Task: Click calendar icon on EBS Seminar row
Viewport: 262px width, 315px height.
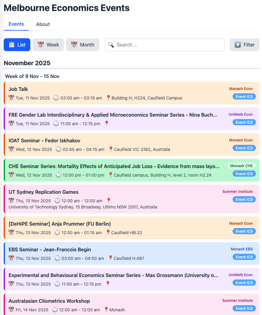Action: (11, 258)
